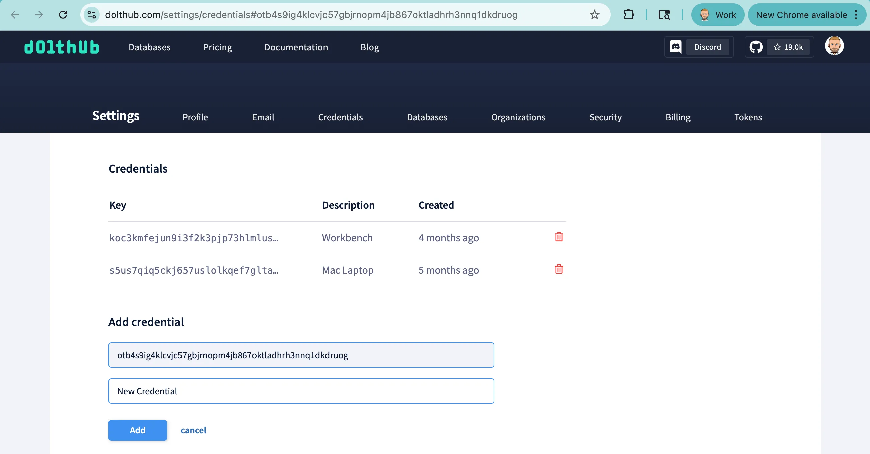Viewport: 870px width, 454px height.
Task: Delete the Workbench credential
Action: [559, 237]
